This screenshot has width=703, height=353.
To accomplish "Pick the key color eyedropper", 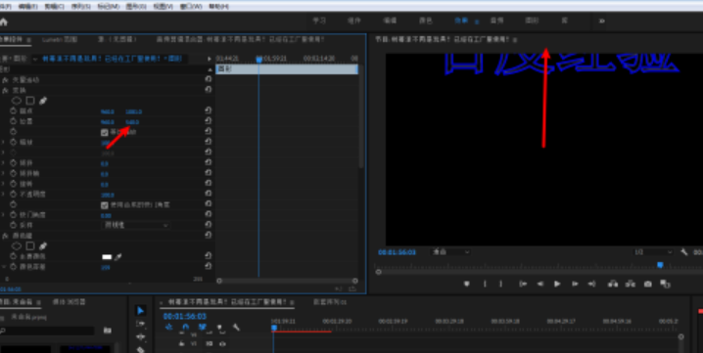I will tap(117, 257).
